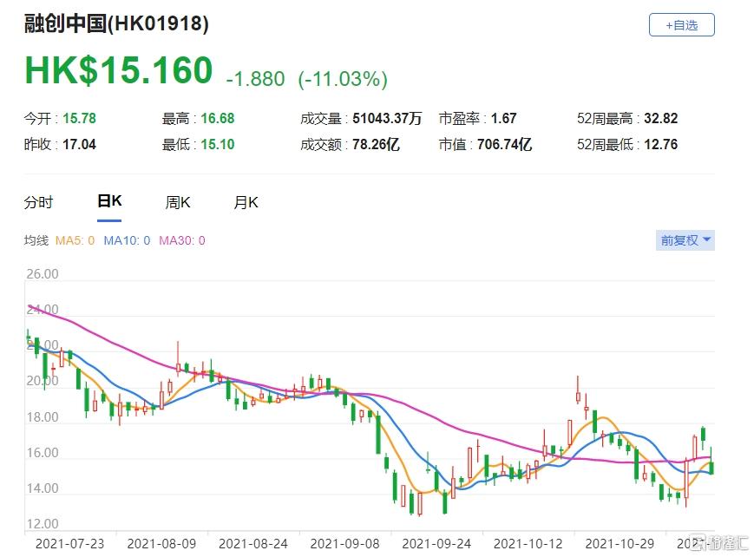
Task: Add the stock with the +自选 button
Action: point(681,25)
